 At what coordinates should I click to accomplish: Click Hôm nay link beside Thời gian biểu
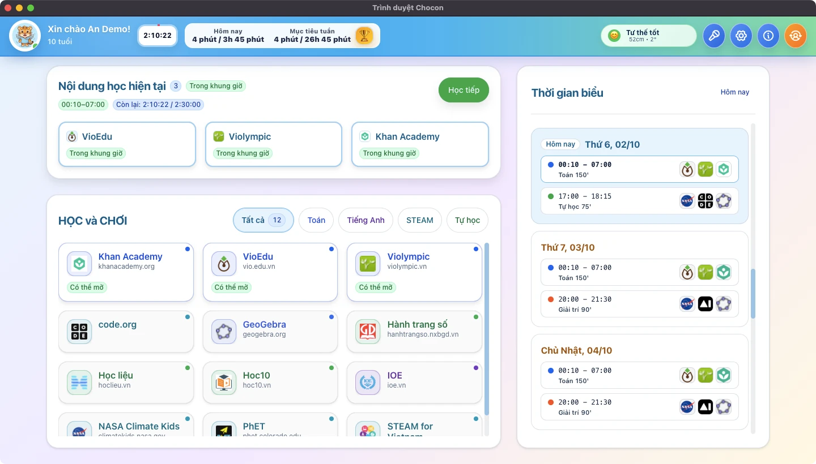[x=735, y=92]
